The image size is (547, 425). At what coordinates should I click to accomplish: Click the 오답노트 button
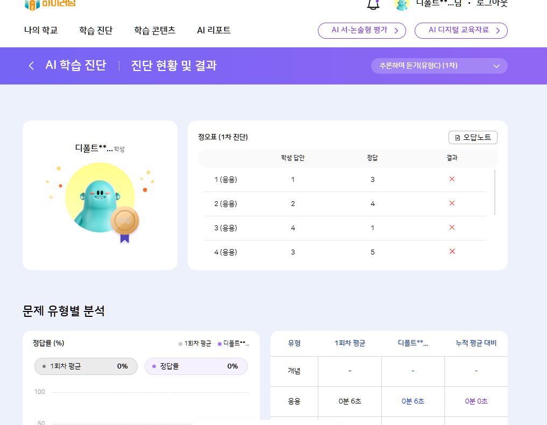[x=473, y=138]
